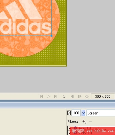Click the current frame number 1

[x=64, y=96]
